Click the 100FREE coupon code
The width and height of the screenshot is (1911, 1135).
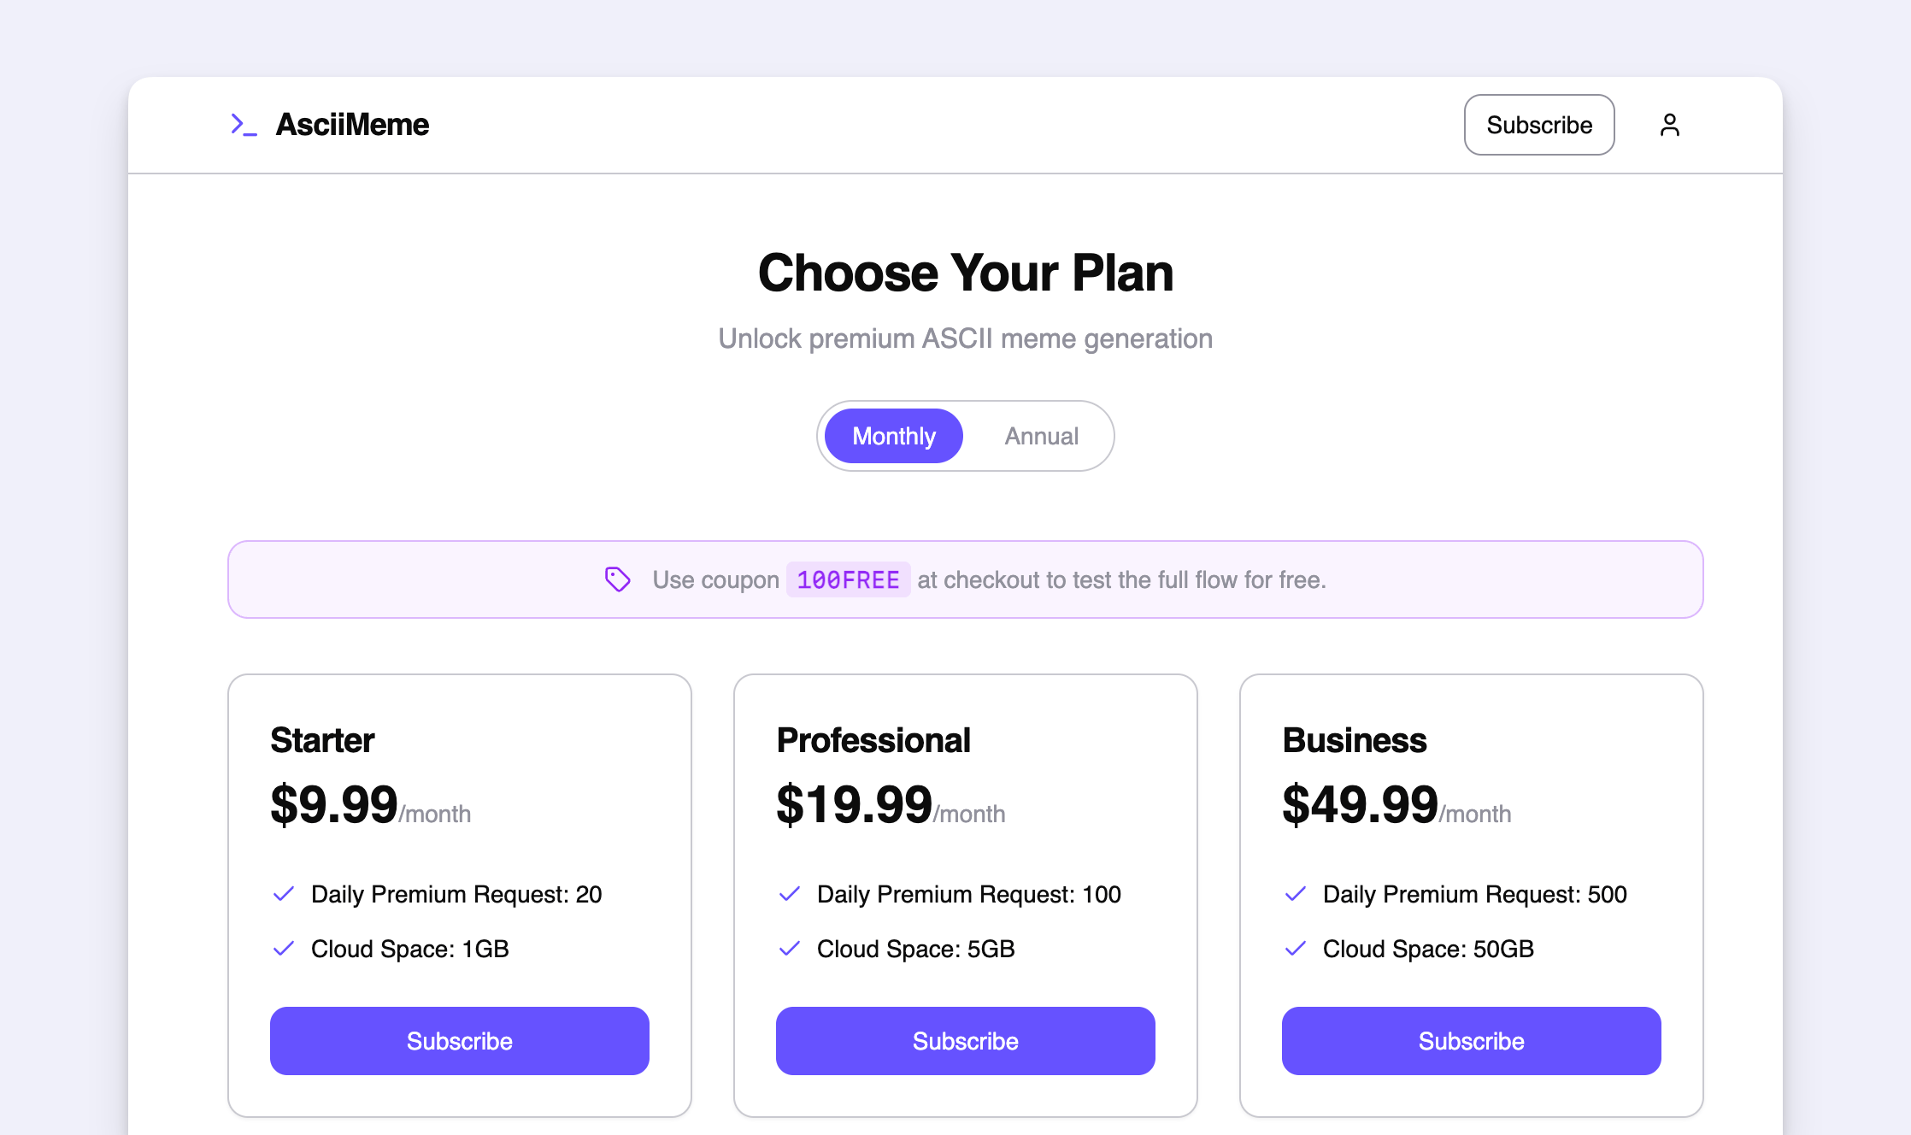coord(848,579)
